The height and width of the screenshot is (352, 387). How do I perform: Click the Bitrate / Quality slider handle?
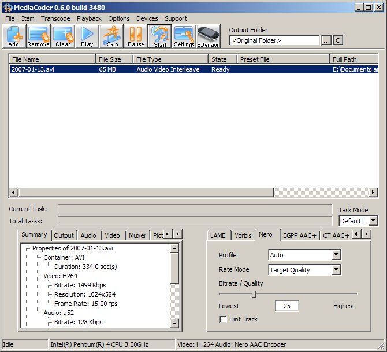tap(254, 294)
